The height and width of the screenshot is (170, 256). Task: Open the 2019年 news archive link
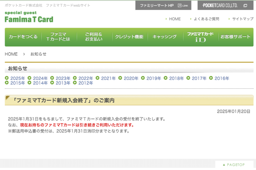point(154,78)
